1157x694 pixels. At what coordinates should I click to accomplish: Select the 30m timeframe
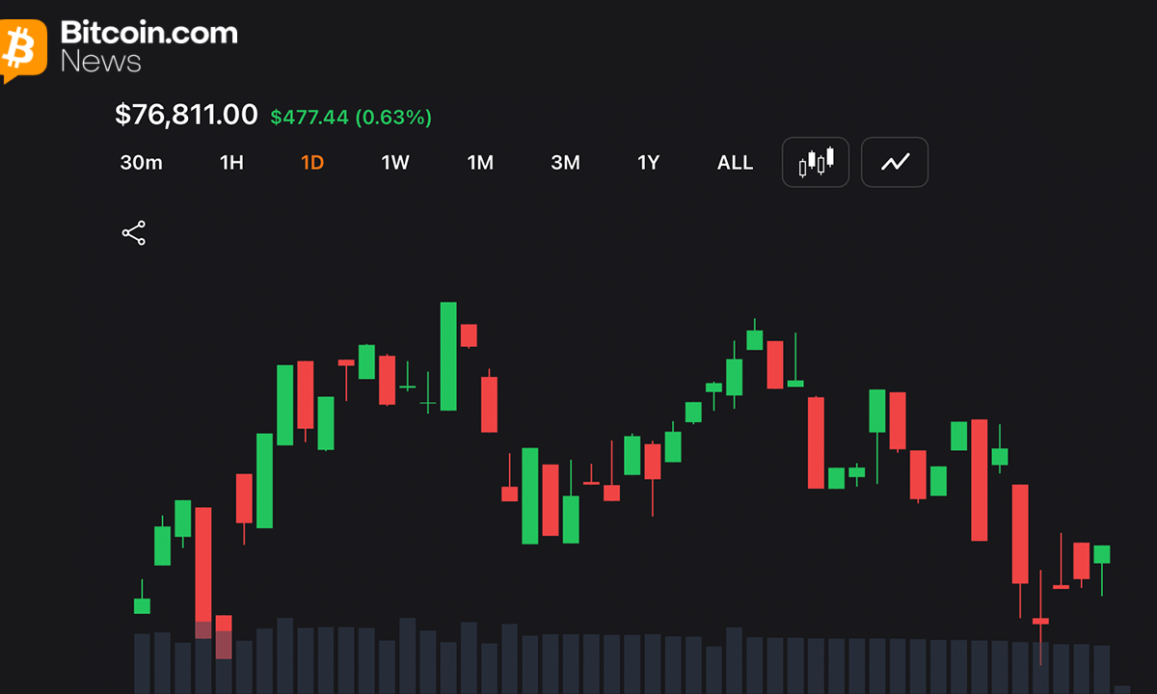(142, 163)
